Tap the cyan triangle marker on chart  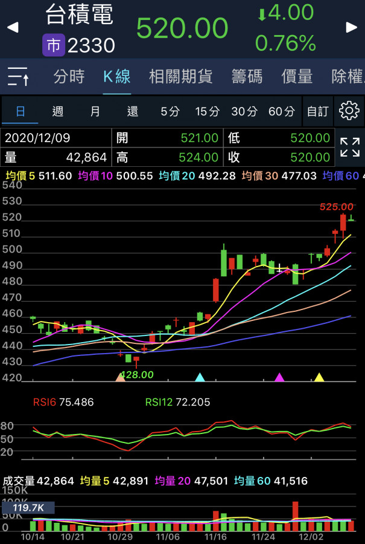tap(200, 378)
